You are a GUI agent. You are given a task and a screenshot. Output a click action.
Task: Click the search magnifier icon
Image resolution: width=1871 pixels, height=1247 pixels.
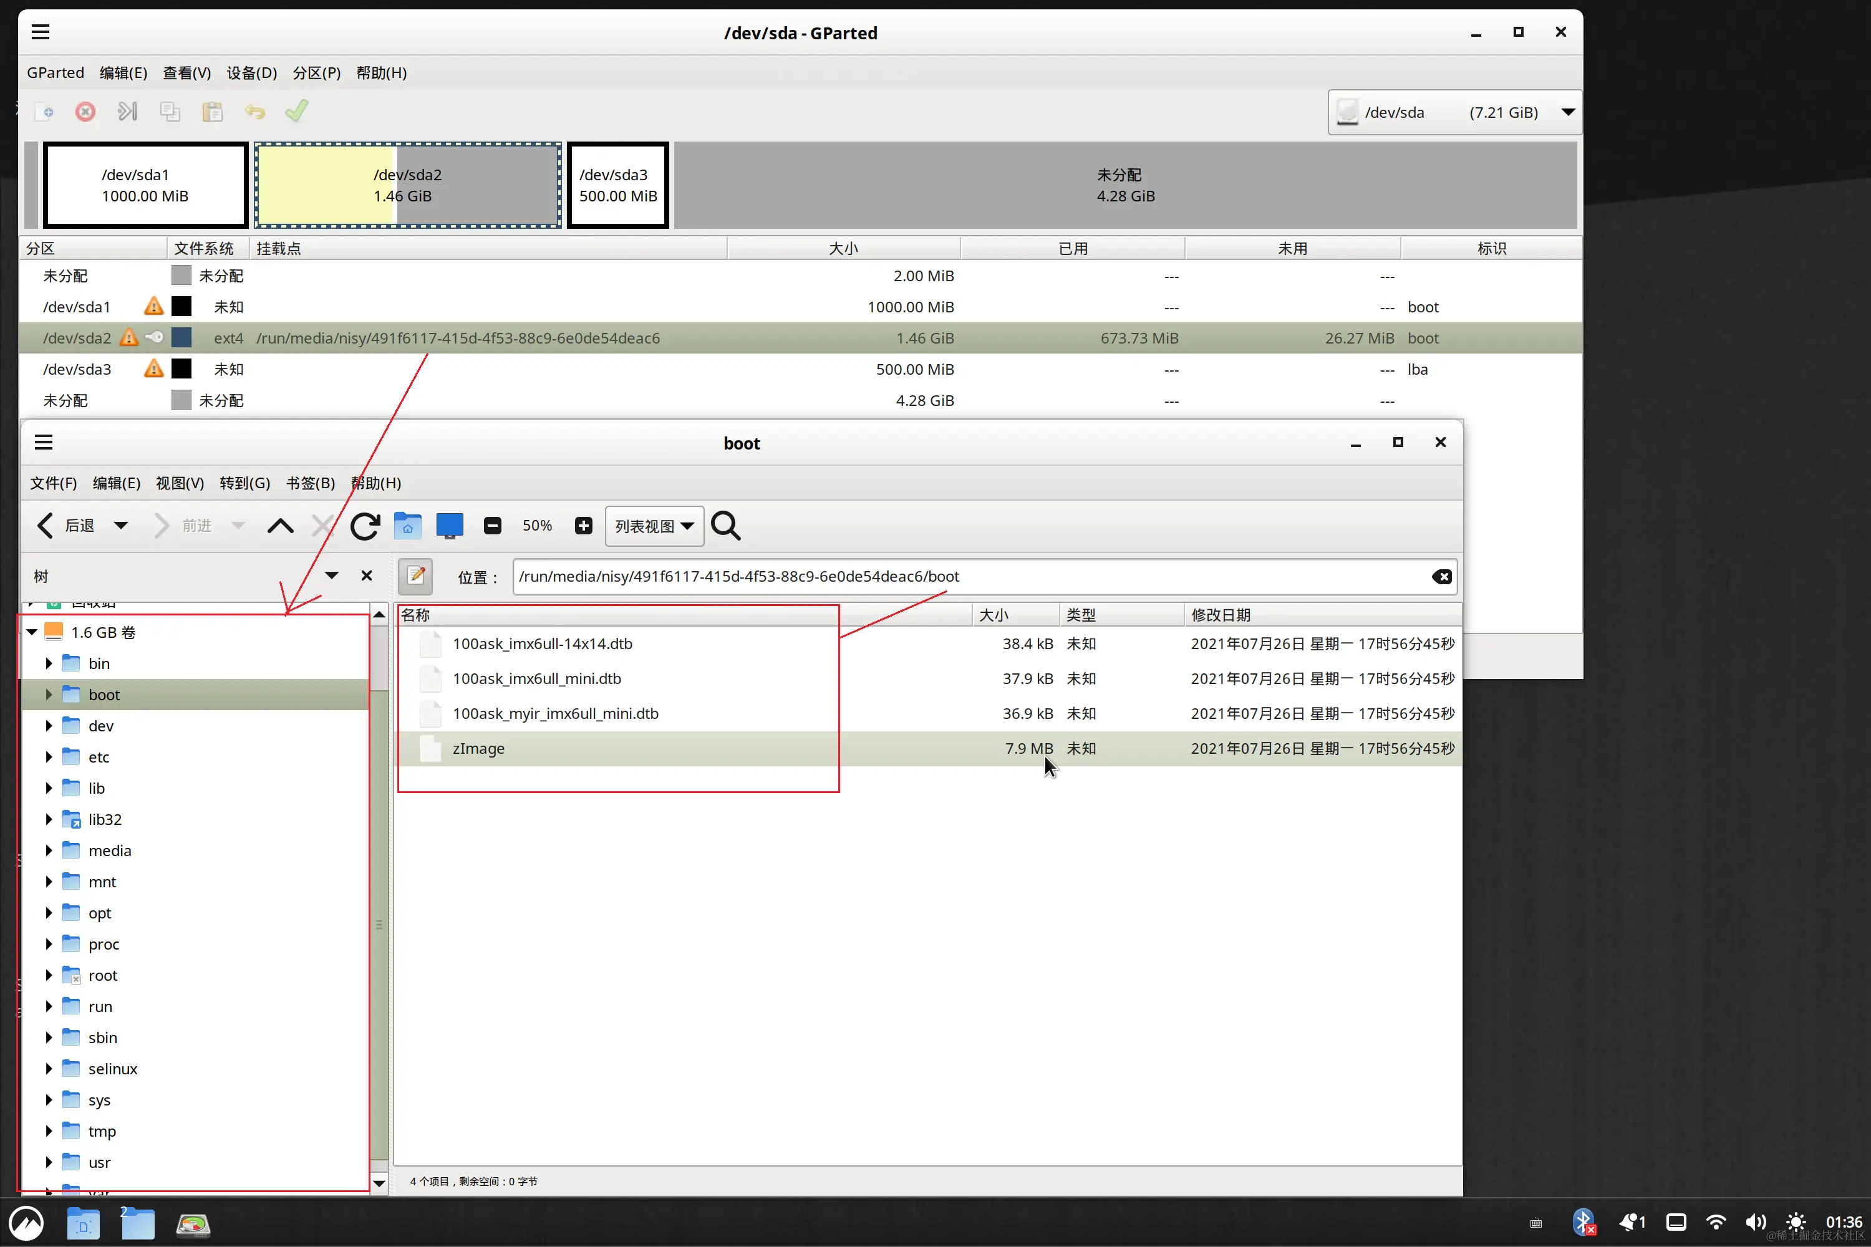(725, 526)
